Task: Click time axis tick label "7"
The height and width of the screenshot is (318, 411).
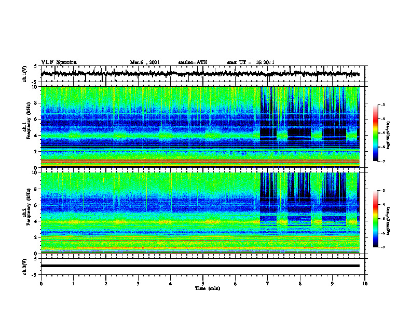Action: point(268,284)
